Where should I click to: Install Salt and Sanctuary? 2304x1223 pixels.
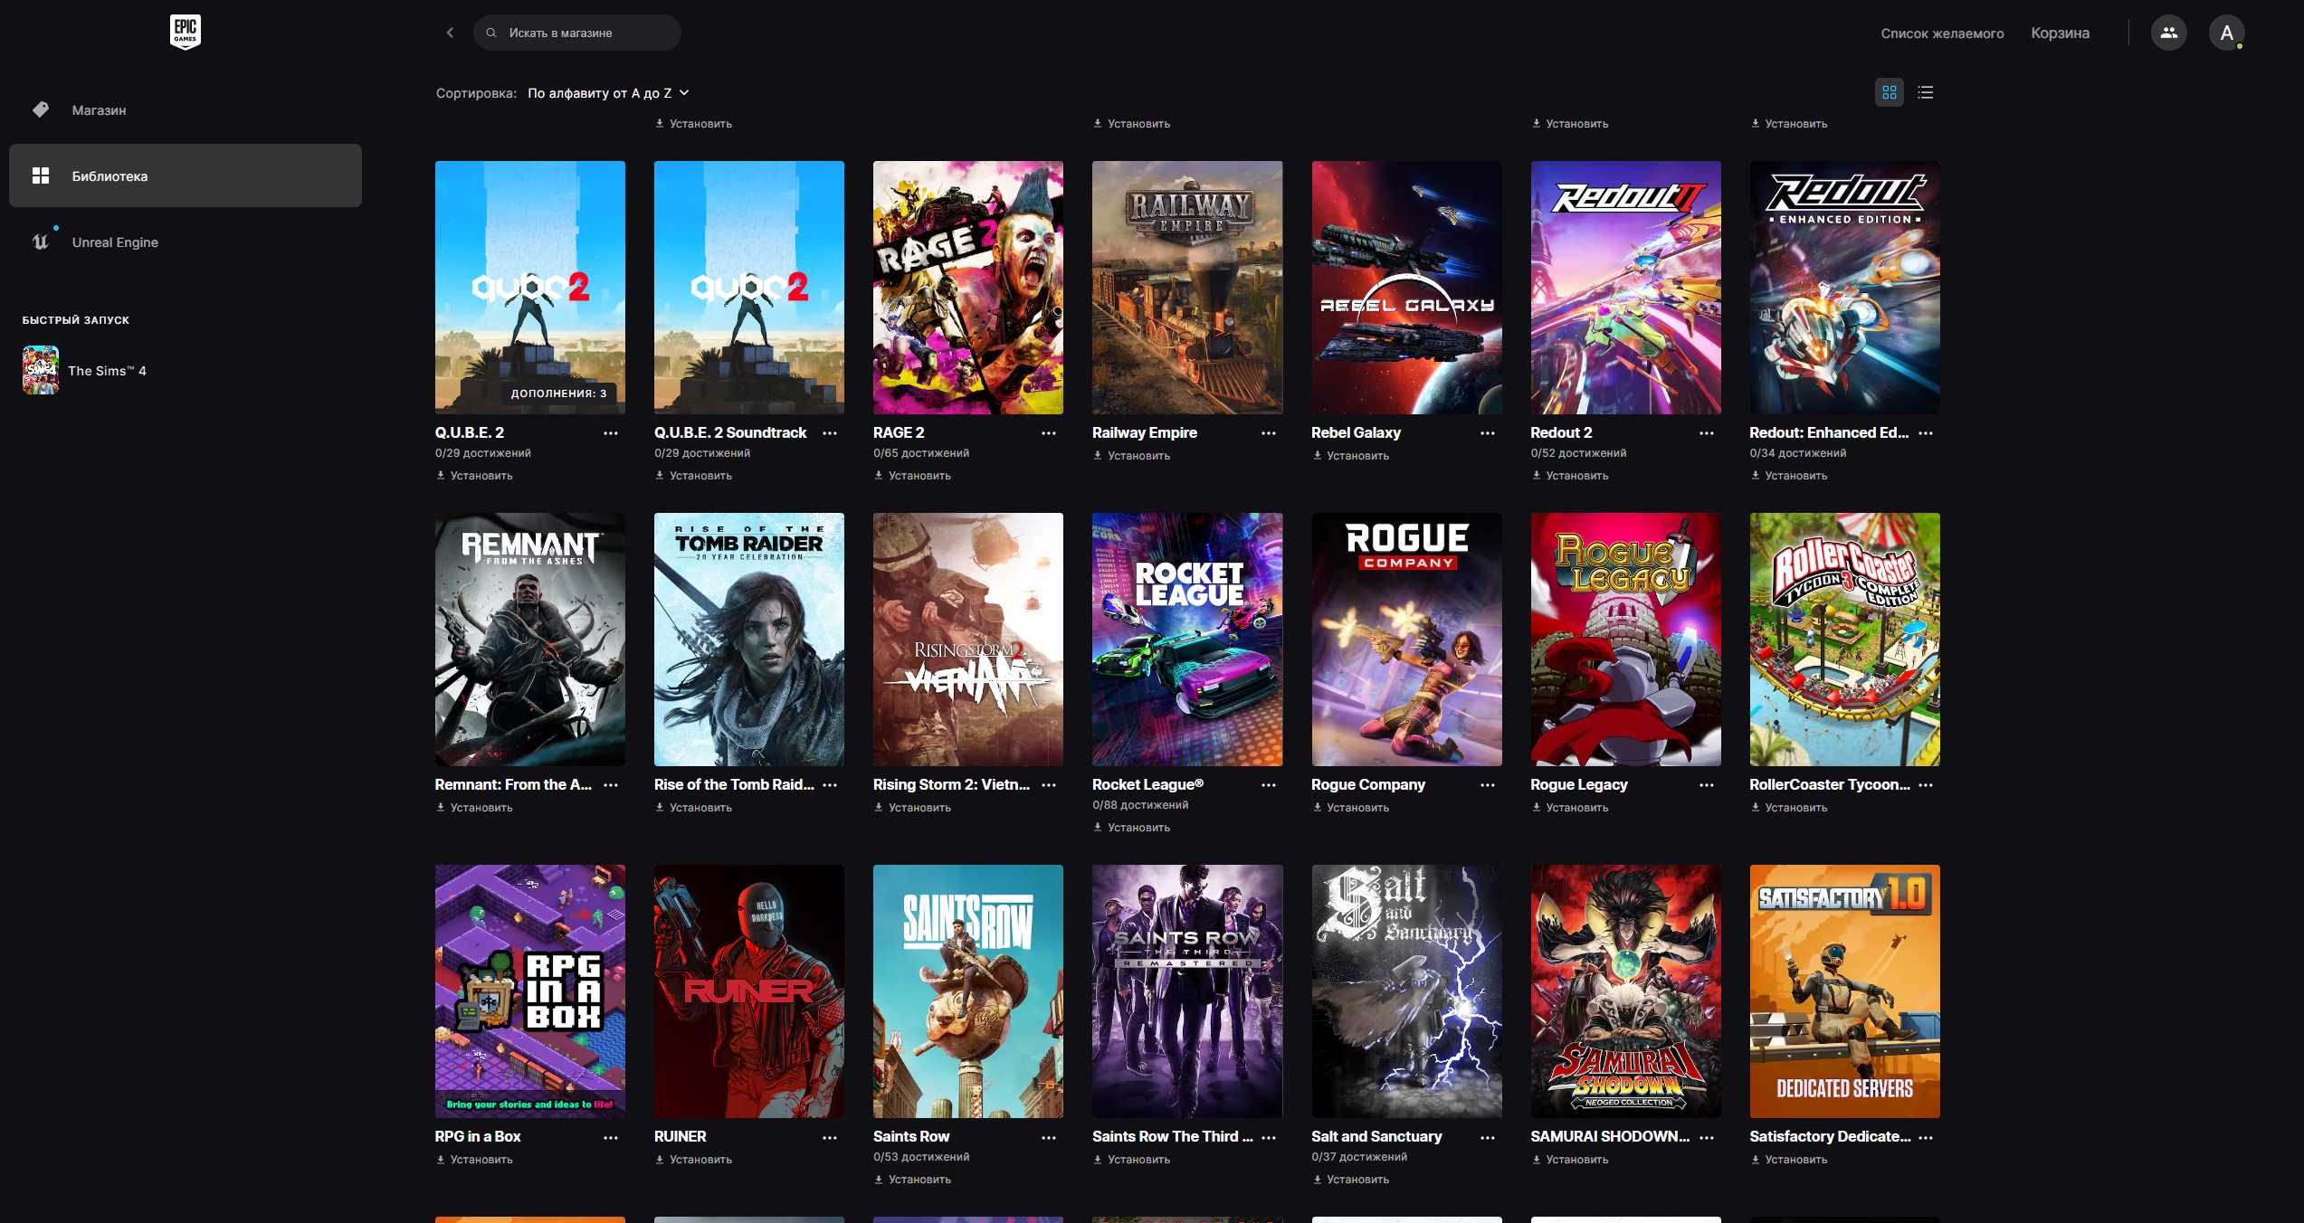click(x=1350, y=1180)
